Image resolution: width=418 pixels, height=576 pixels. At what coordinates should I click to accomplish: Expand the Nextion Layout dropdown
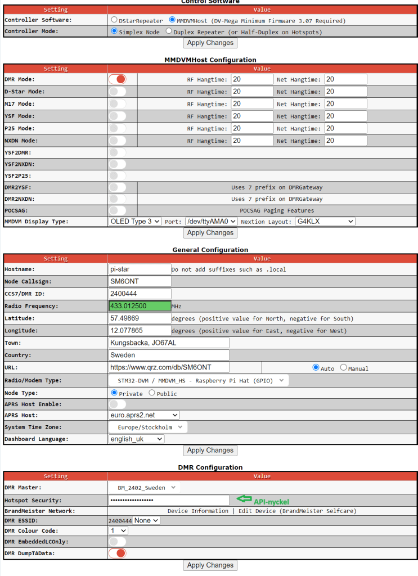(325, 222)
